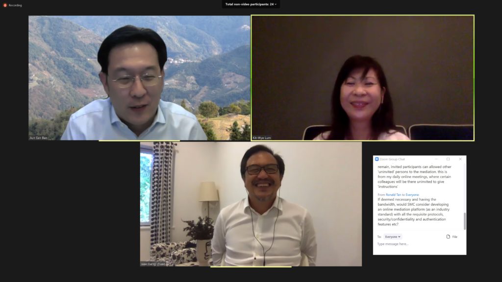Click the Zoom Group Chat title text
502x282 pixels.
click(x=393, y=159)
